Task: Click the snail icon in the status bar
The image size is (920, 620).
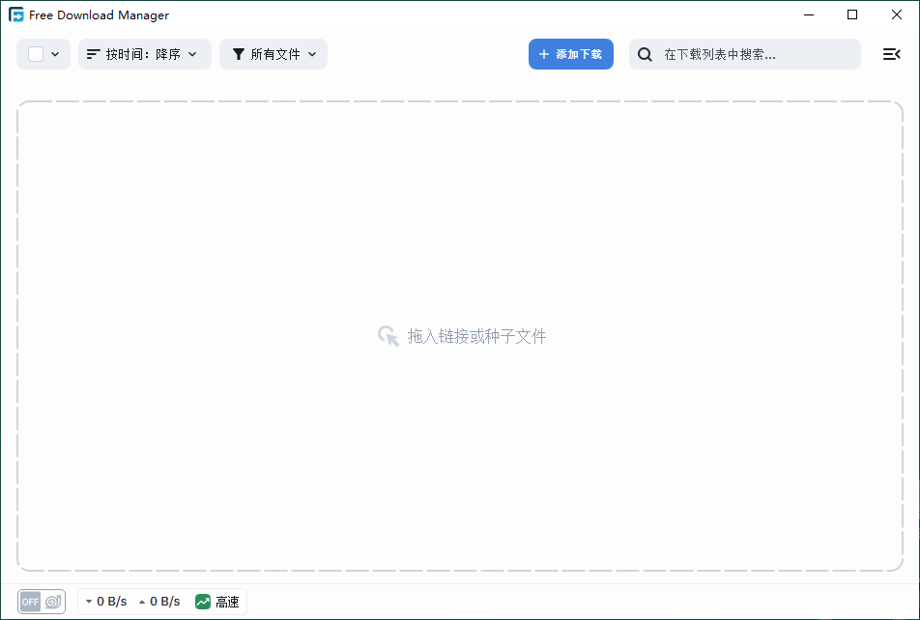Action: coord(53,602)
